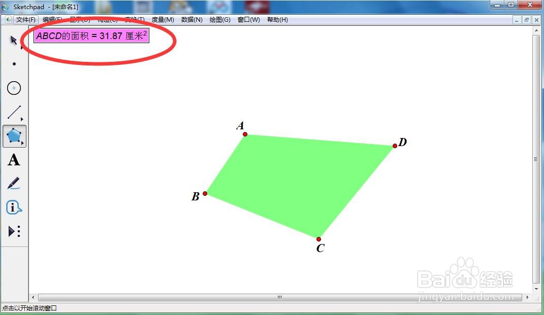
Task: Select the Point tool
Action: (14, 64)
